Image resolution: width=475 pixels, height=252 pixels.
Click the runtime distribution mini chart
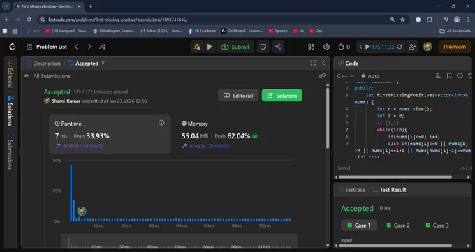point(179,242)
